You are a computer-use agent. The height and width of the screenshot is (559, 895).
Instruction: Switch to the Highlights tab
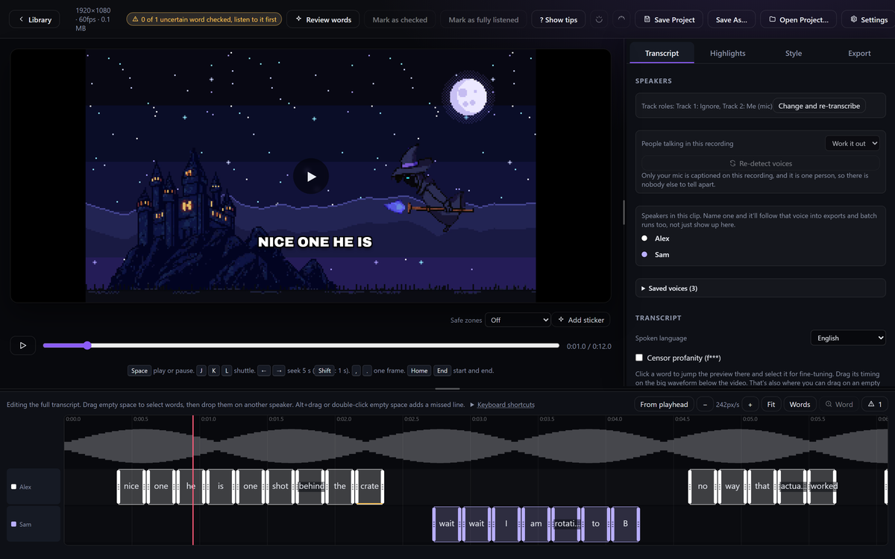[x=727, y=53]
